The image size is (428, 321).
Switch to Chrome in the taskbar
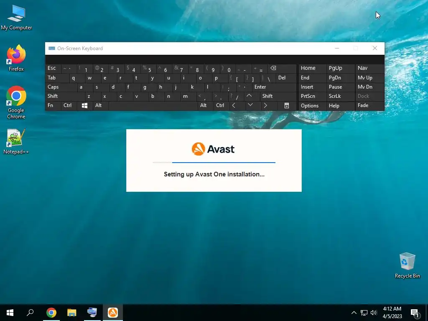51,313
